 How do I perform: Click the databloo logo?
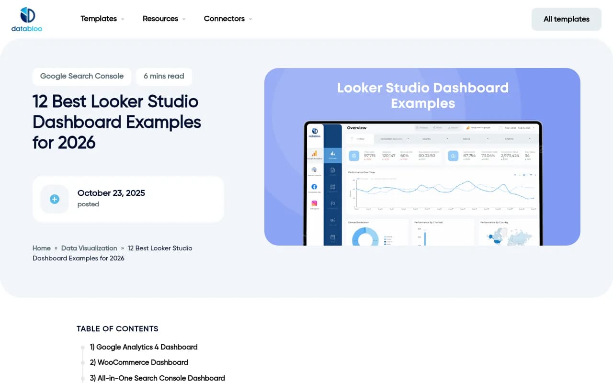point(26,19)
